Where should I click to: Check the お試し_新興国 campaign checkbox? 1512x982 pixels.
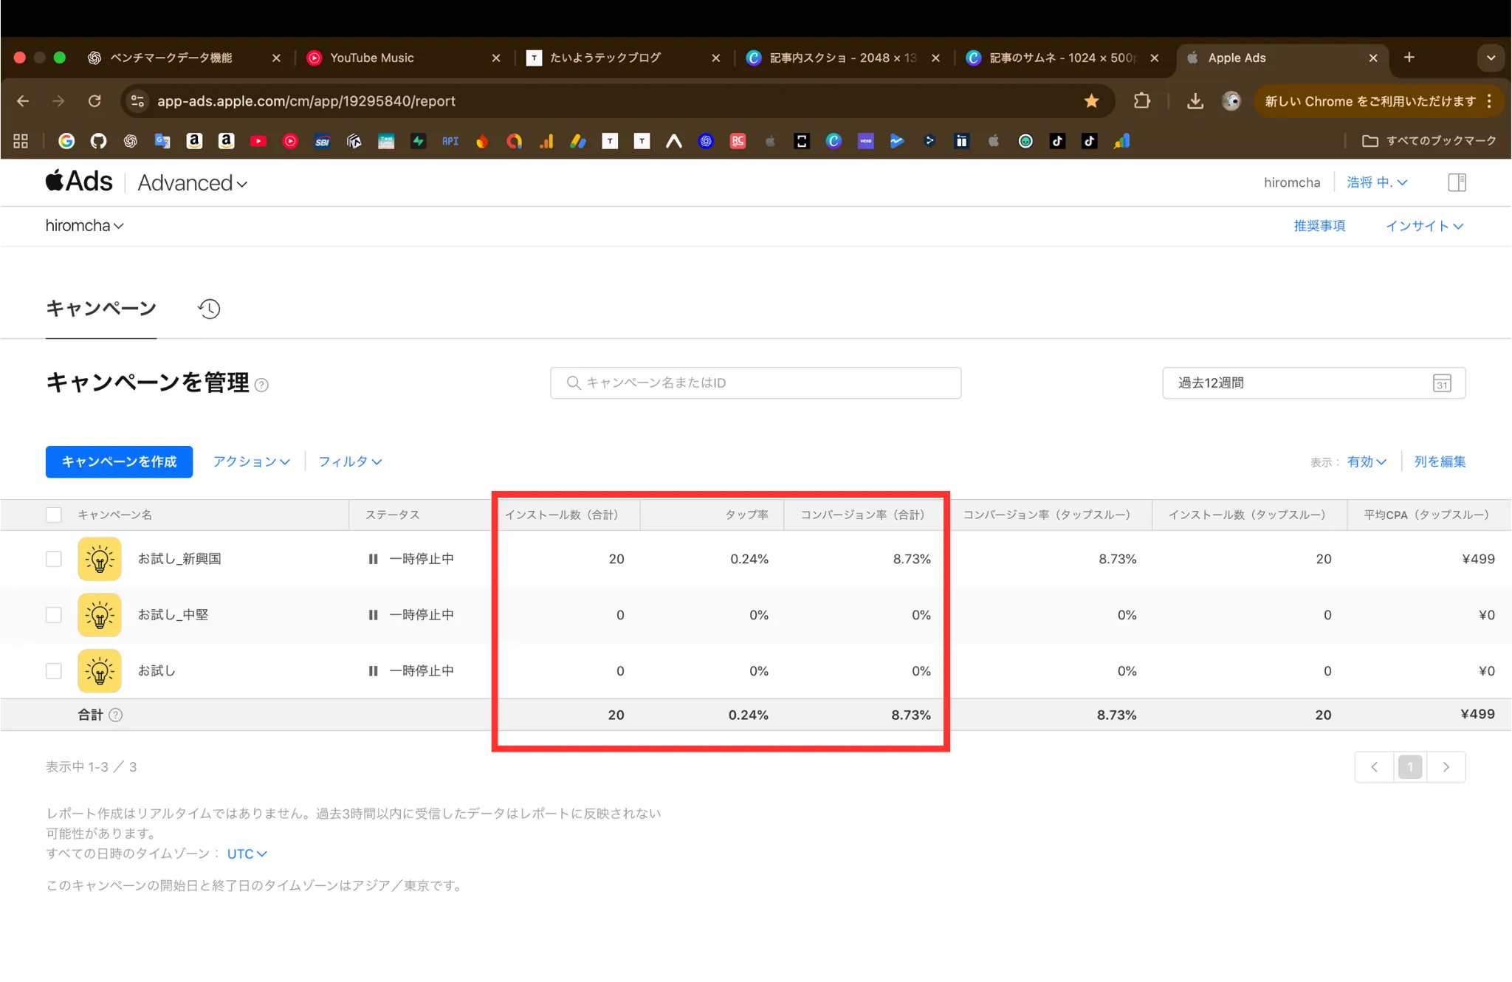click(x=53, y=559)
